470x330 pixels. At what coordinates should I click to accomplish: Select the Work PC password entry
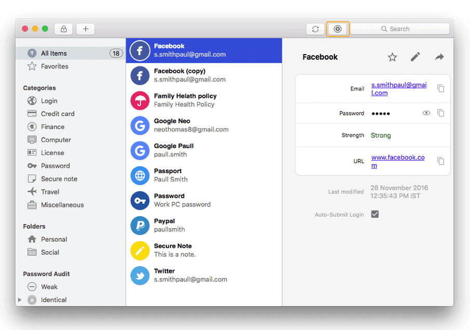click(204, 200)
